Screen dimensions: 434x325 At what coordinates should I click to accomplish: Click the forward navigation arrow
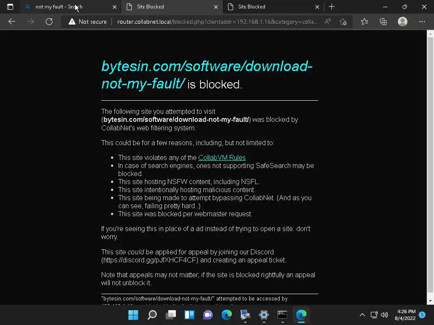[x=31, y=22]
